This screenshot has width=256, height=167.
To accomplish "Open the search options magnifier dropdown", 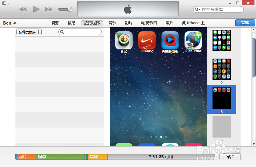I will click(197, 9).
